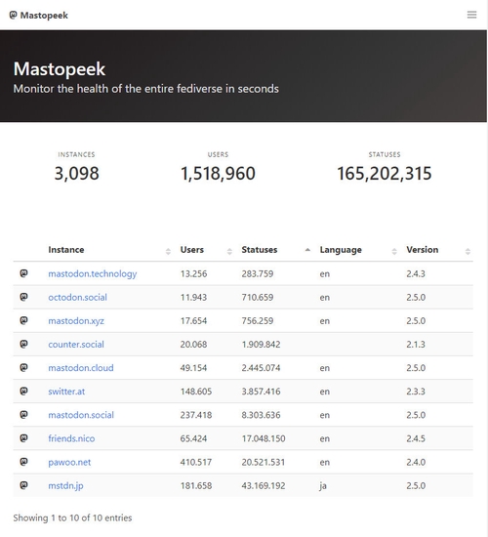Click the ja language cell
The width and height of the screenshot is (488, 537).
pyautogui.click(x=323, y=486)
